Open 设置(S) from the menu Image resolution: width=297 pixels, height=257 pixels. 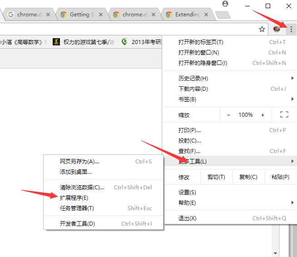(230, 193)
